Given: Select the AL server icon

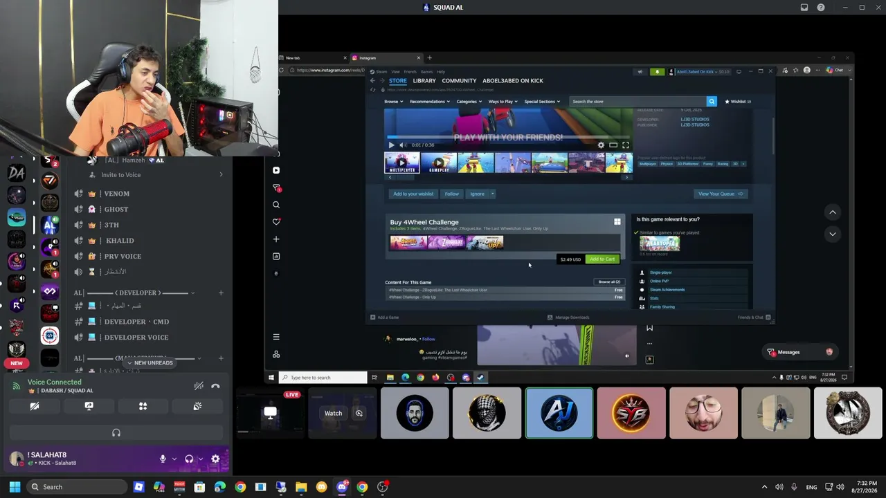Looking at the screenshot, I should [x=49, y=225].
